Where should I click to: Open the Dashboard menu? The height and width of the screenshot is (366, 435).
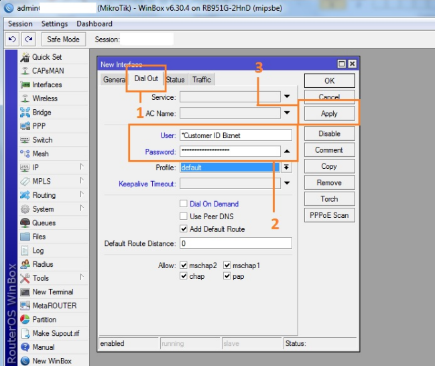click(95, 24)
